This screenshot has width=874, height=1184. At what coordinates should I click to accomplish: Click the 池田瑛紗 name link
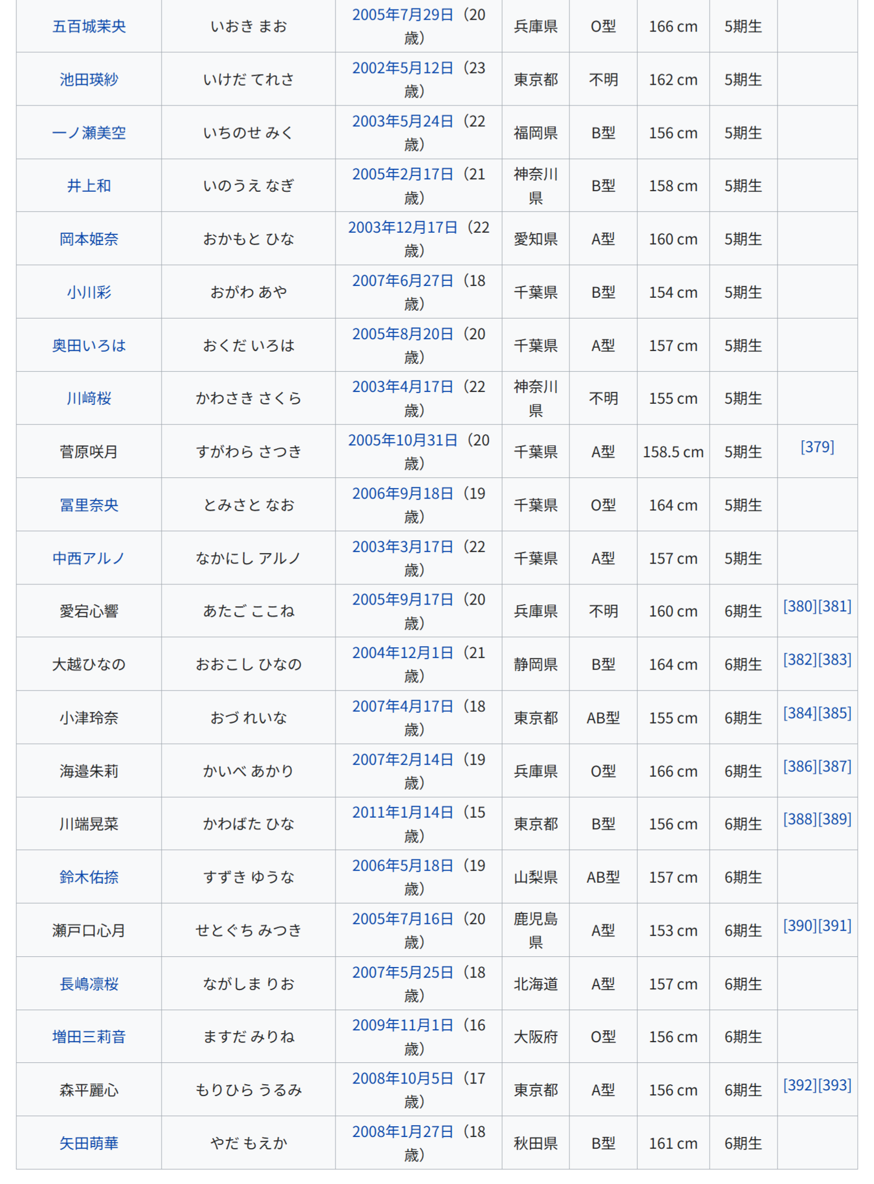tap(89, 80)
